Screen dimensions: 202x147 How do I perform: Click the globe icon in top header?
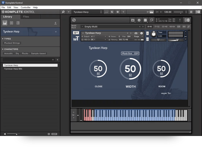click(x=191, y=12)
